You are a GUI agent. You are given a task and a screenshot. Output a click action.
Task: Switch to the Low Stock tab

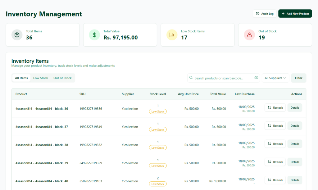[x=41, y=78]
